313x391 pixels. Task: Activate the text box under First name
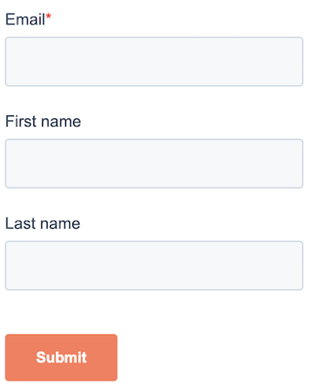tap(154, 164)
